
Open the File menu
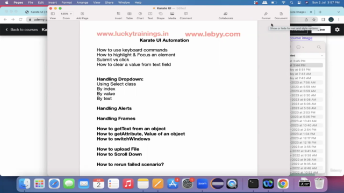[30, 3]
